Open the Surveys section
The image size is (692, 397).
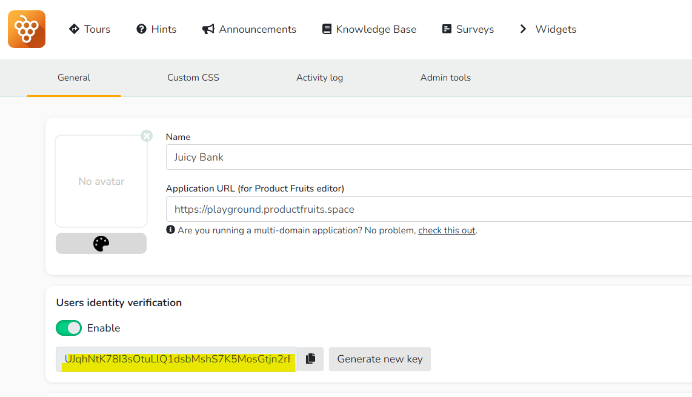click(x=468, y=29)
